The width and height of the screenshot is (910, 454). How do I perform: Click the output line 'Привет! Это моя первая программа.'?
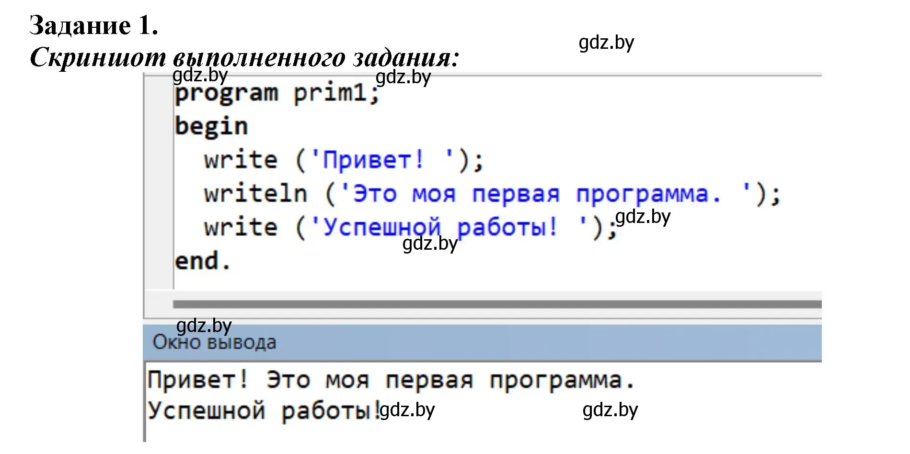(391, 381)
